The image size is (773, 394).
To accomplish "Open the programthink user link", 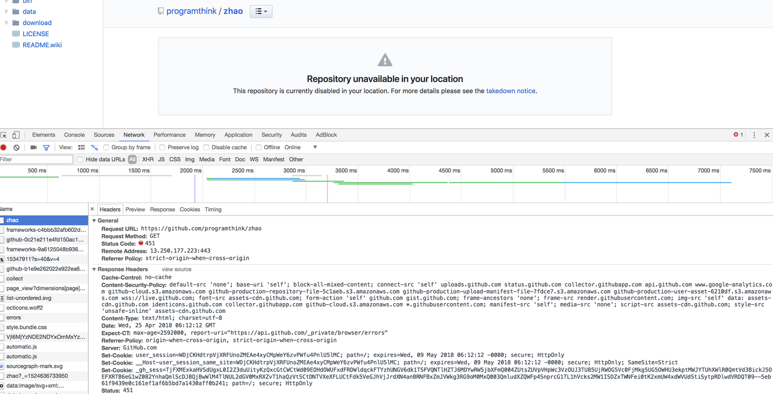I will coord(192,11).
